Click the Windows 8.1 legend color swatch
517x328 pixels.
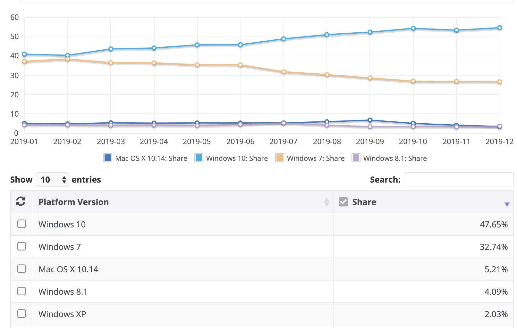[356, 158]
